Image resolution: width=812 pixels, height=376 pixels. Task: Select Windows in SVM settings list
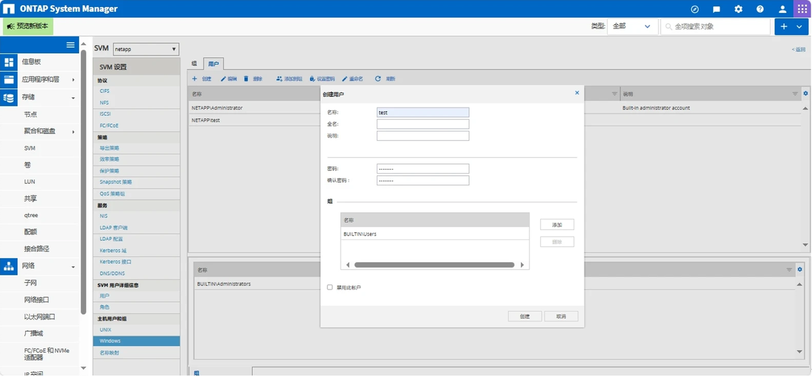coord(137,341)
